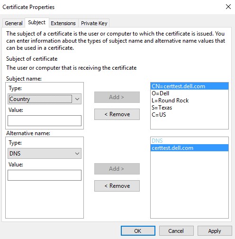The width and height of the screenshot is (235, 239).
Task: Select the O=Dell entry
Action: tap(190, 93)
